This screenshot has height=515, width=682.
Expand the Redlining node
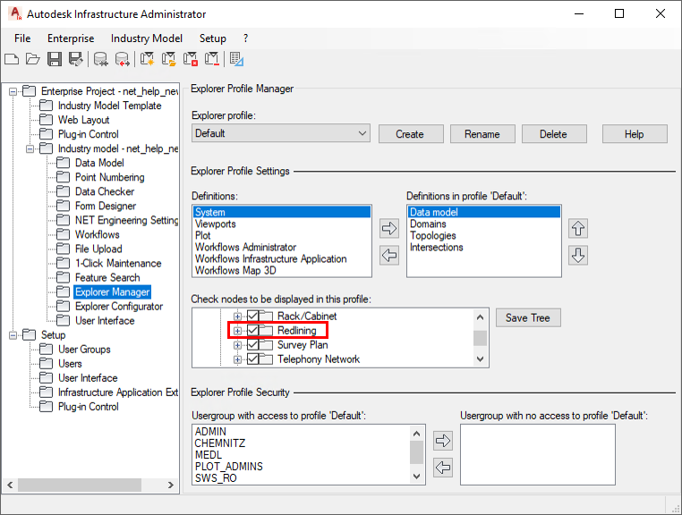pos(237,331)
